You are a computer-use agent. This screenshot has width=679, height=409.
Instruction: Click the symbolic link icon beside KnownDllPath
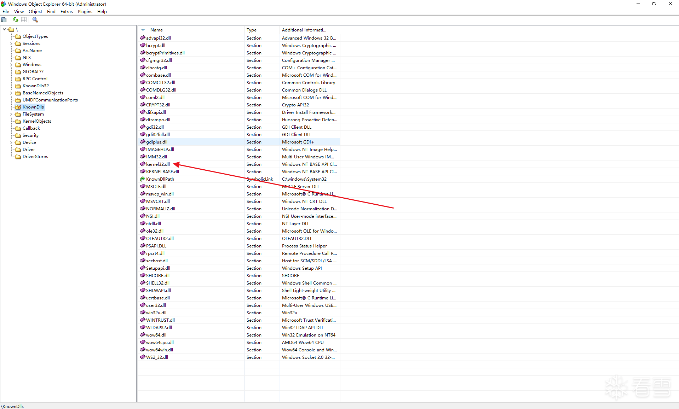click(x=143, y=179)
